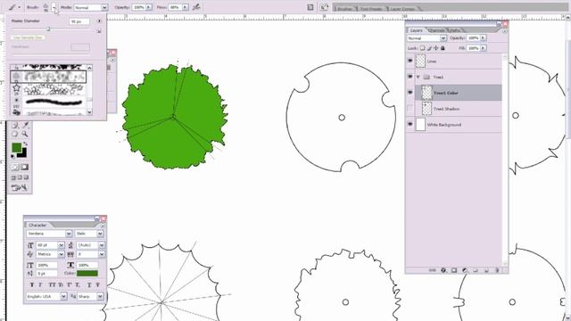Hide the Tree1 layer group
The image size is (571, 321).
410,77
